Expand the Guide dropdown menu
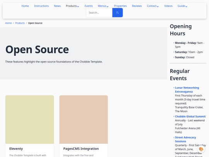 click(x=182, y=6)
